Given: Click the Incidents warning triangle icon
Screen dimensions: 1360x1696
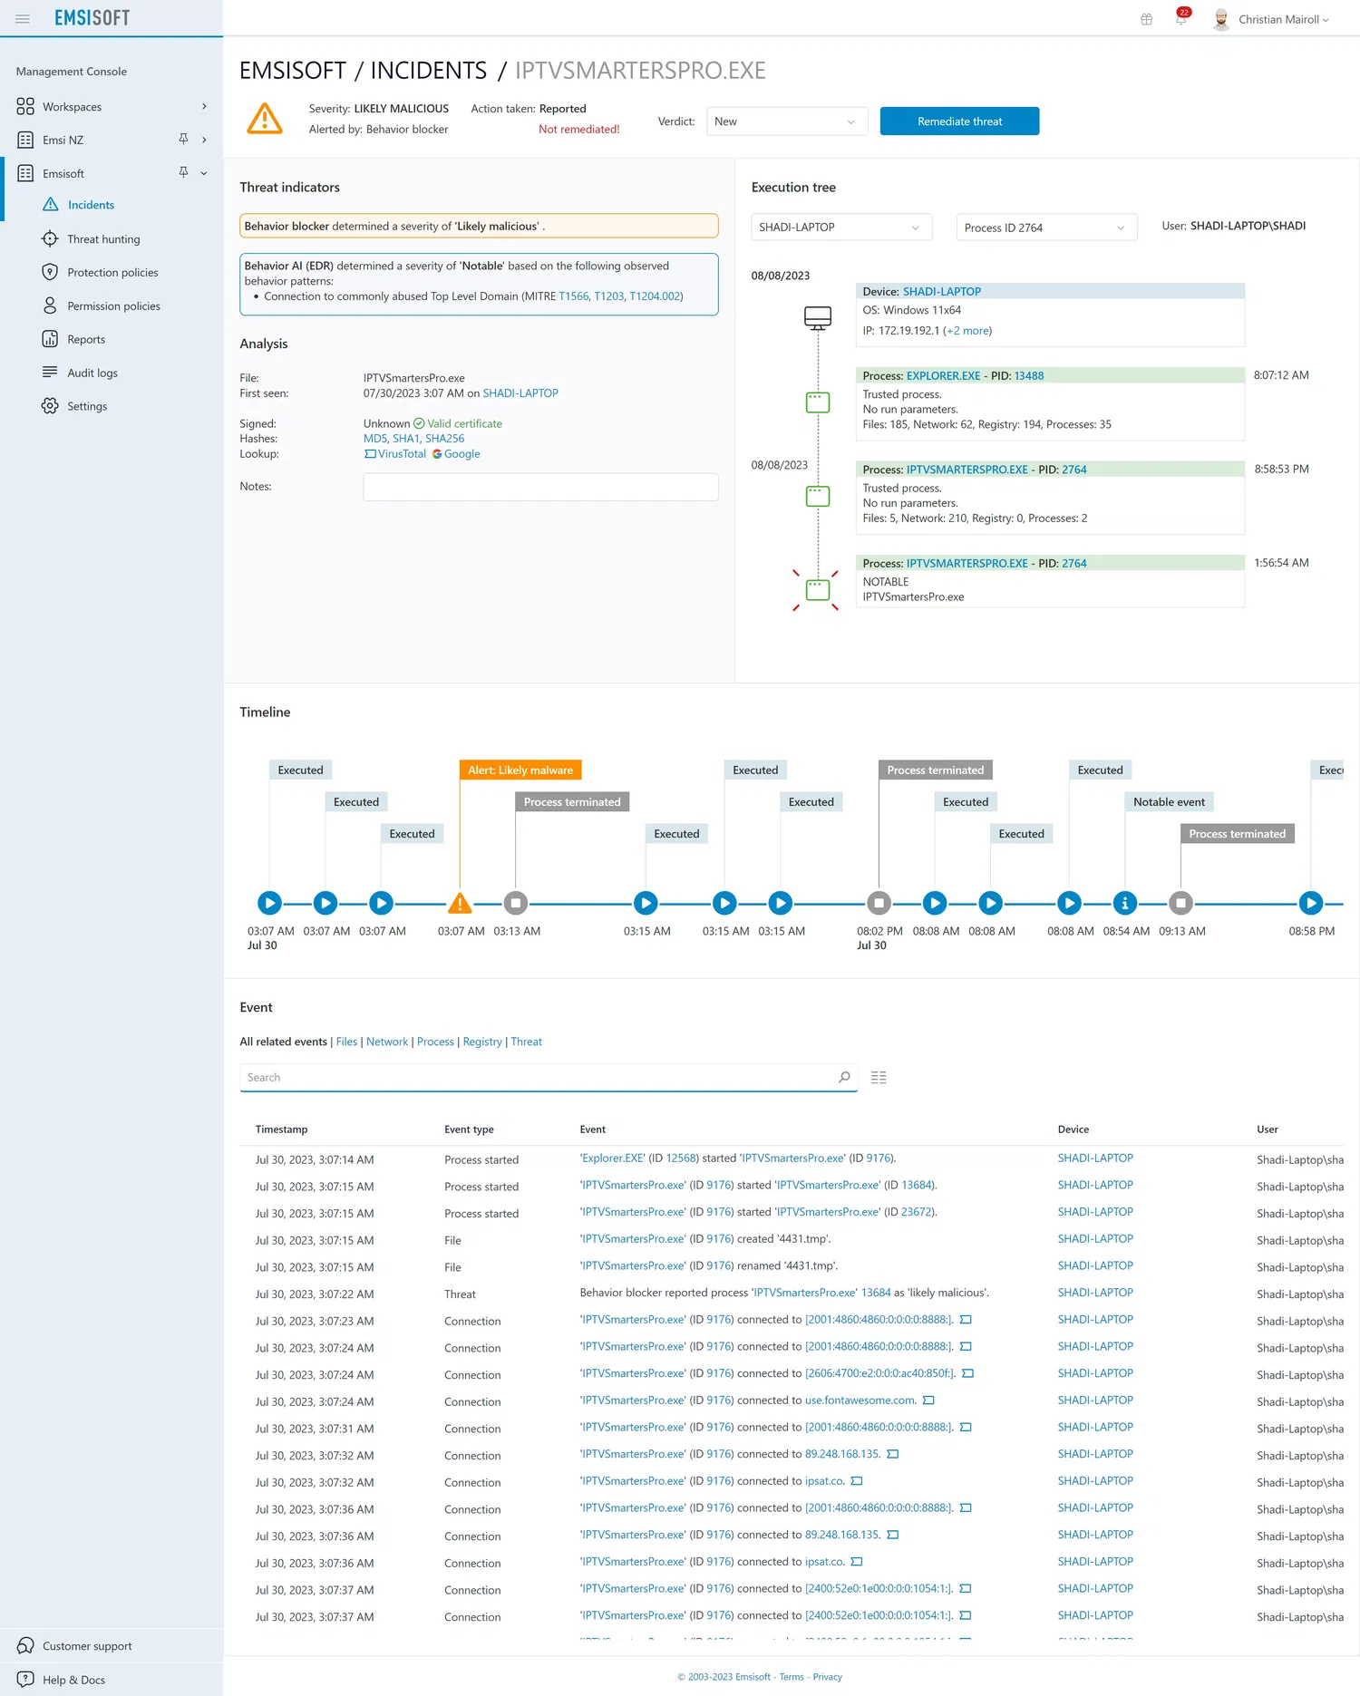Looking at the screenshot, I should (51, 205).
